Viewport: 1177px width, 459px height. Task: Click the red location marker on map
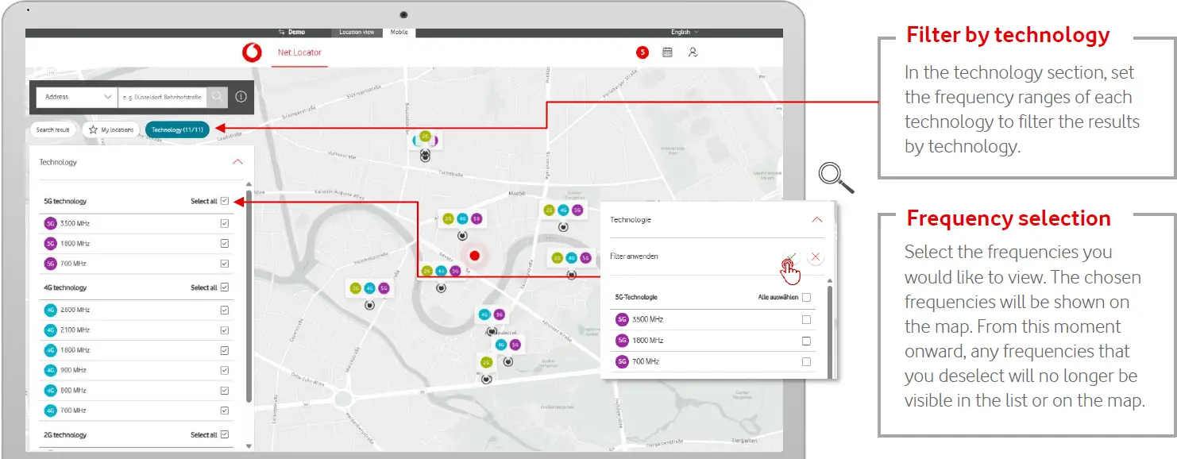click(475, 256)
